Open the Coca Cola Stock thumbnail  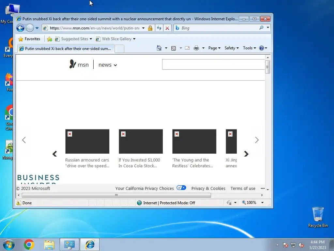(141, 141)
